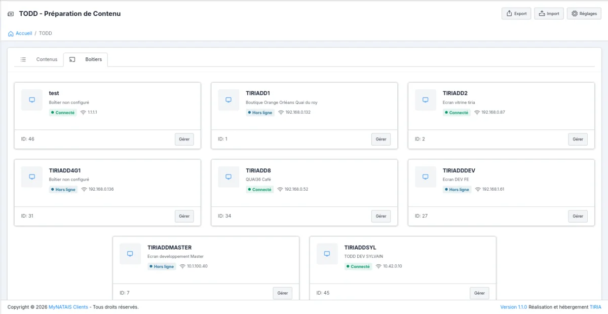
Task: Click 'Ecran DEV FE' description
Action: coord(455,180)
